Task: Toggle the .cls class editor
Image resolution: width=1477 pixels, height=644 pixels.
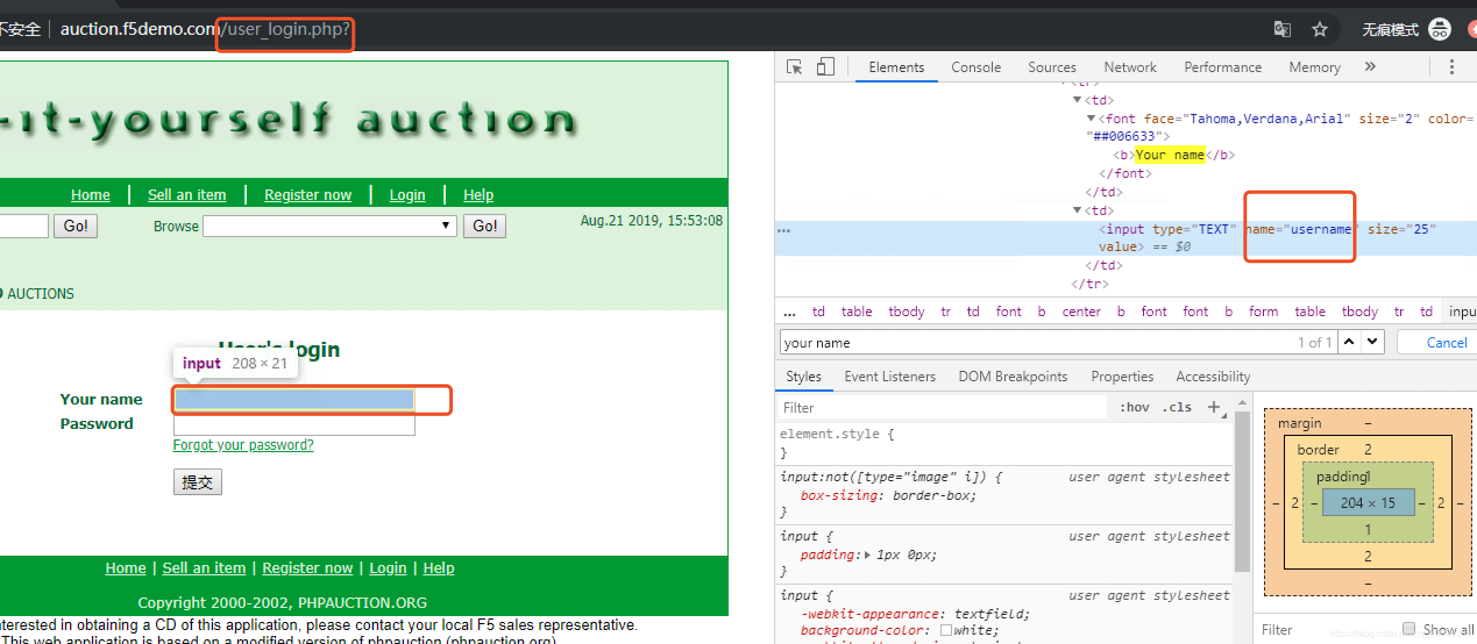Action: [x=1176, y=407]
